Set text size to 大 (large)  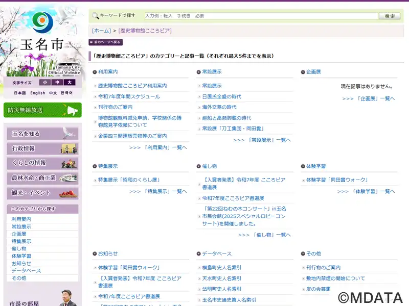click(x=70, y=83)
